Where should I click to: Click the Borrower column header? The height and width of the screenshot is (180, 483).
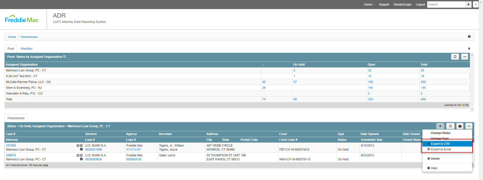tap(166, 134)
